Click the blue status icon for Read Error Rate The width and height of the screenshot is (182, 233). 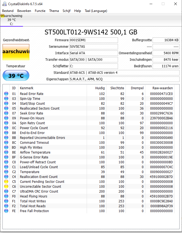[6, 94]
